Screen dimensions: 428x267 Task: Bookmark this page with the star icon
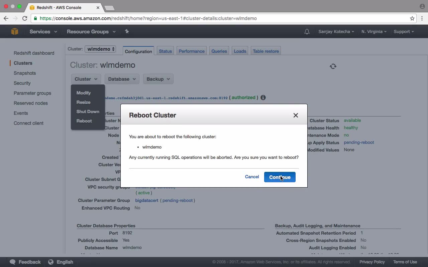click(412, 18)
